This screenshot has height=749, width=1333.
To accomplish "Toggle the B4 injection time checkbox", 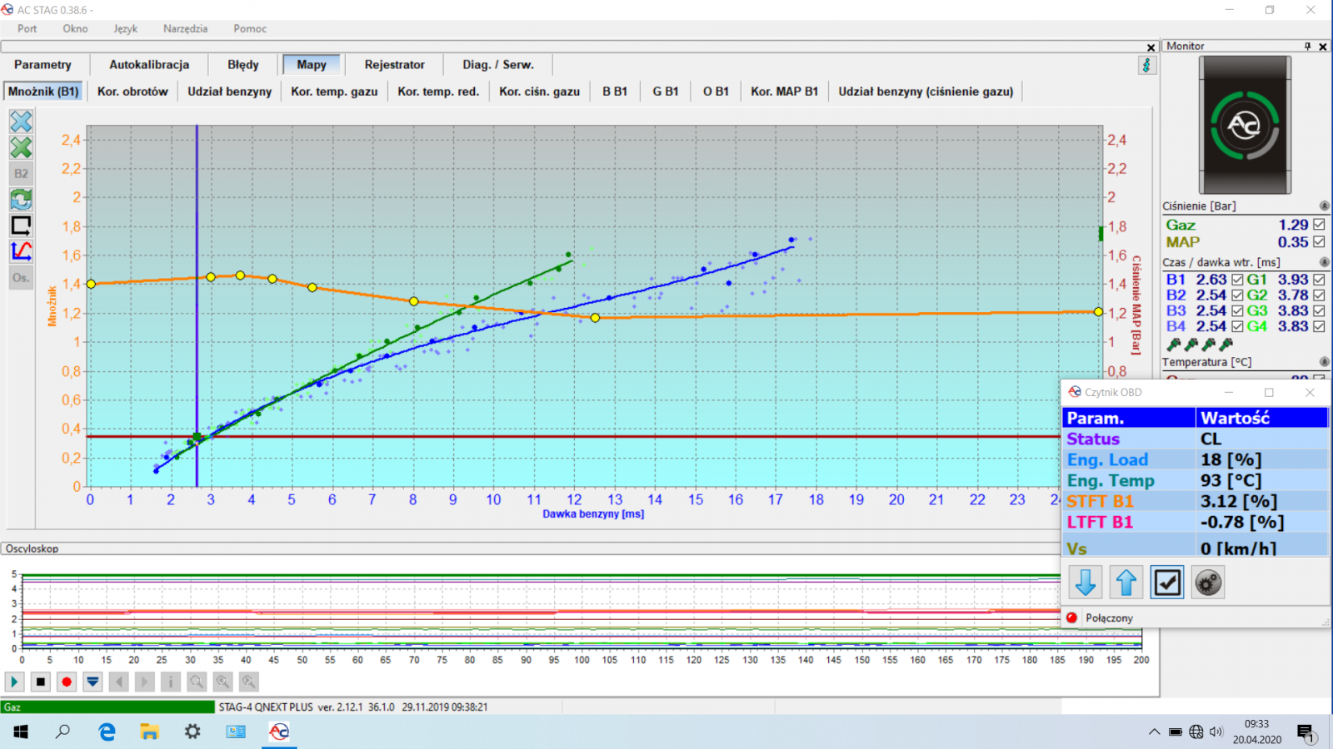I will point(1237,326).
